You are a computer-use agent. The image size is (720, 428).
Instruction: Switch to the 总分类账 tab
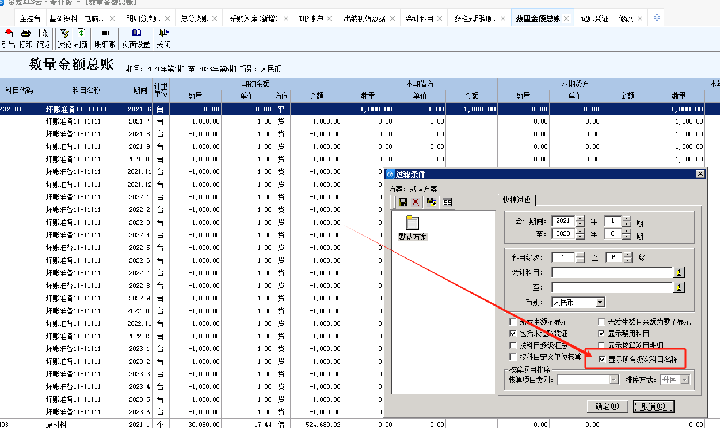[195, 18]
